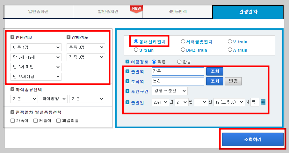Click the 변경 swap stations button
The image size is (289, 153).
click(233, 81)
